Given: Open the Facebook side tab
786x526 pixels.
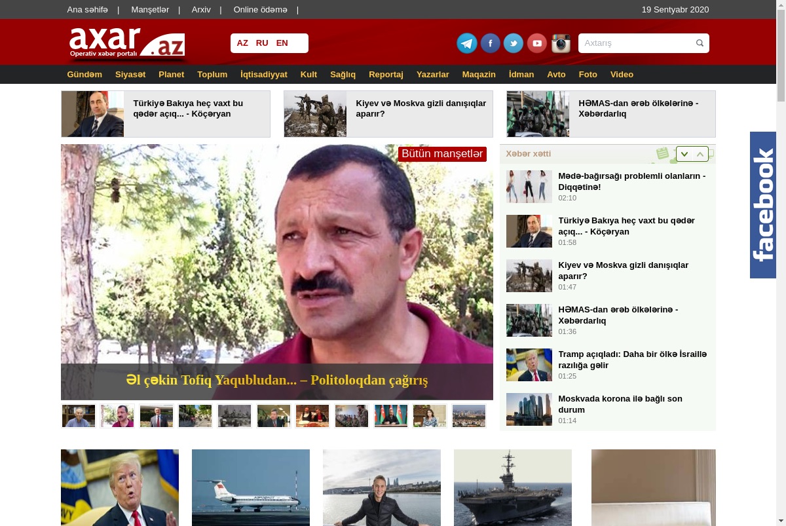Looking at the screenshot, I should point(763,205).
